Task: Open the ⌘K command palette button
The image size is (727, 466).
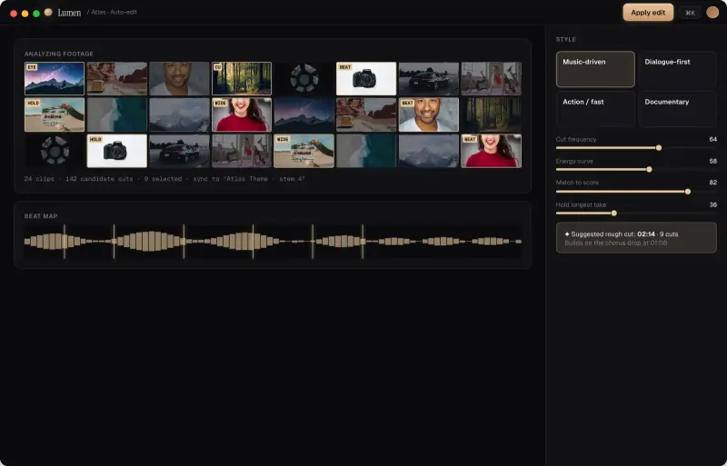Action: click(690, 13)
